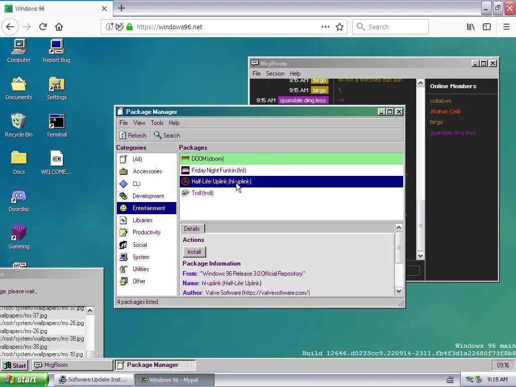Viewport: 516px width, 387px height.
Task: Click the browser back button
Action: coord(10,27)
